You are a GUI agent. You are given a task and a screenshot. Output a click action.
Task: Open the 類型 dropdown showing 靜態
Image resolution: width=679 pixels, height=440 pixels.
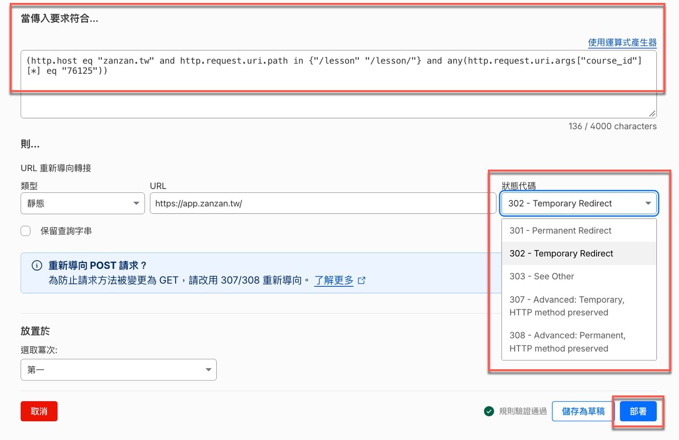coord(82,204)
